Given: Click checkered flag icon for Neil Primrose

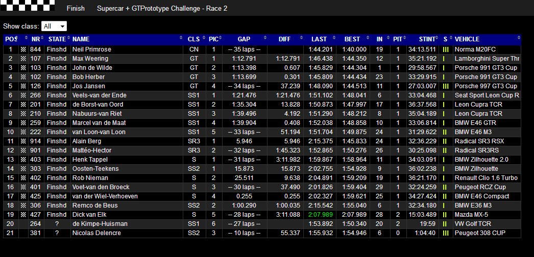Looking at the screenshot, I should click(23, 49).
